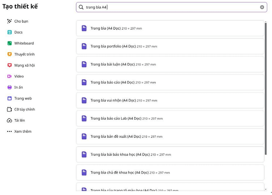This screenshot has height=195, width=272.
Task: Open the Trang web icon
Action: [9, 98]
